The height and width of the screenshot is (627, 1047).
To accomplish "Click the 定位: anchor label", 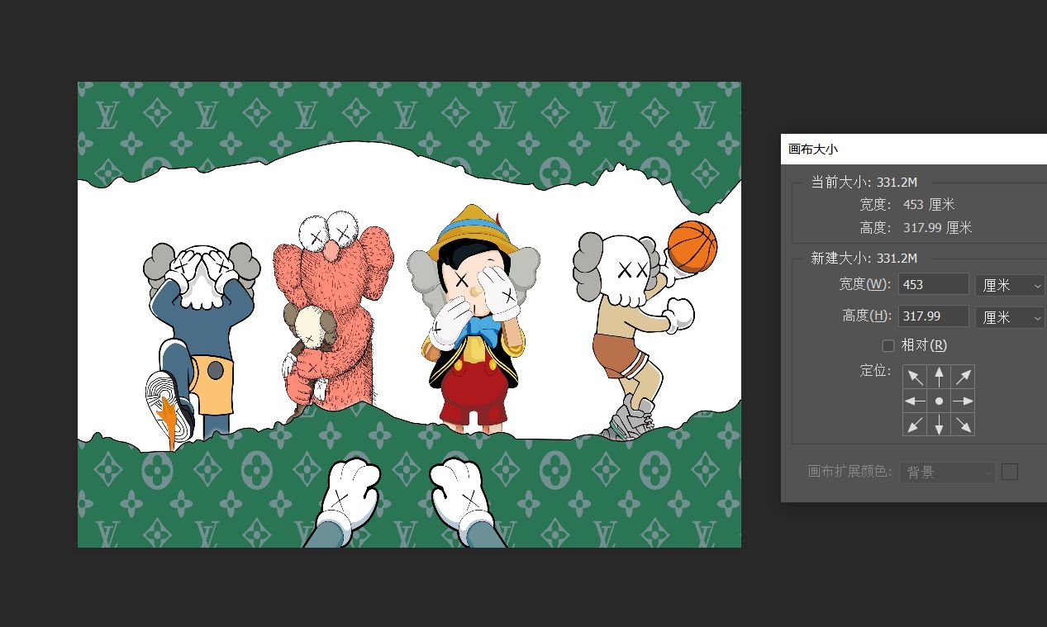I will (x=876, y=370).
